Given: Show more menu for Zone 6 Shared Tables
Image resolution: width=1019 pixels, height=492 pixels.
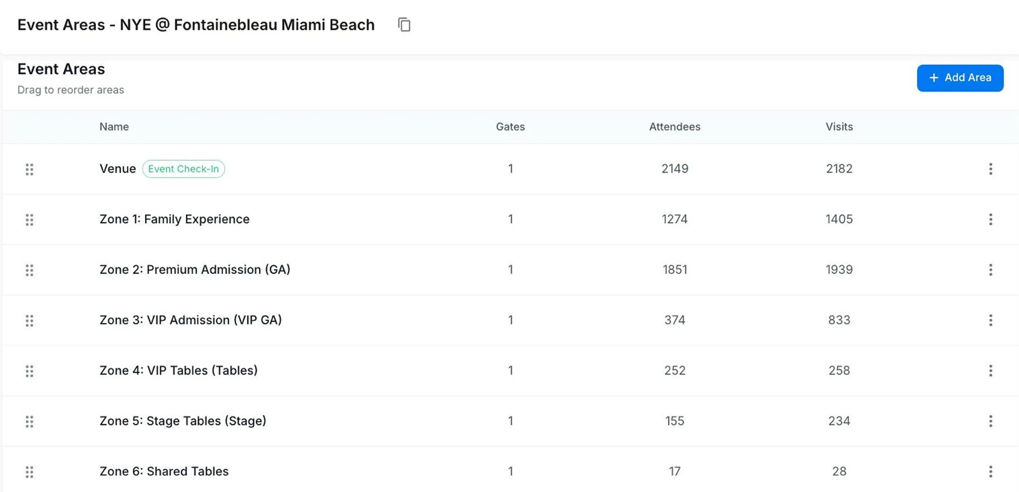Looking at the screenshot, I should tap(990, 471).
